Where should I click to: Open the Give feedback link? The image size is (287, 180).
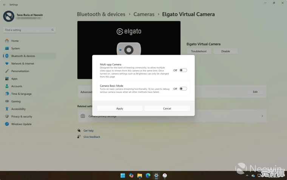[x=92, y=137]
